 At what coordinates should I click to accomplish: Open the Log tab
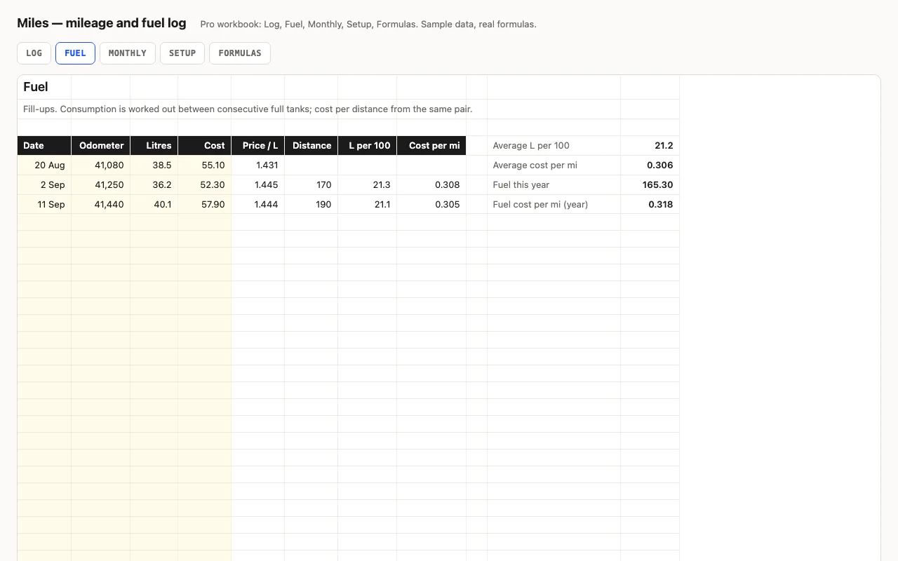pyautogui.click(x=34, y=53)
